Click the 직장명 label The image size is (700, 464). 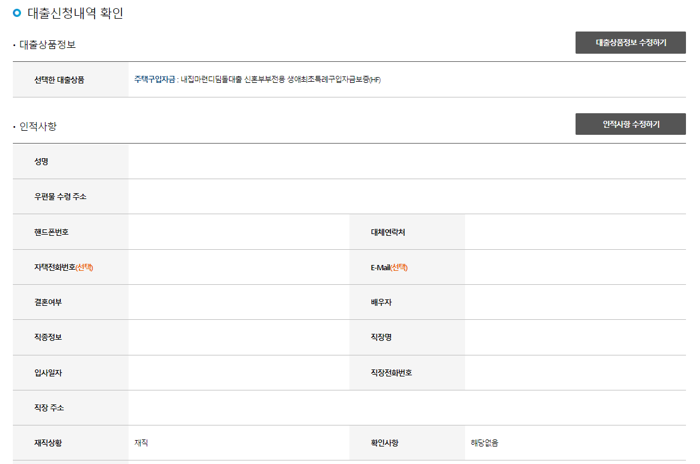pyautogui.click(x=381, y=337)
